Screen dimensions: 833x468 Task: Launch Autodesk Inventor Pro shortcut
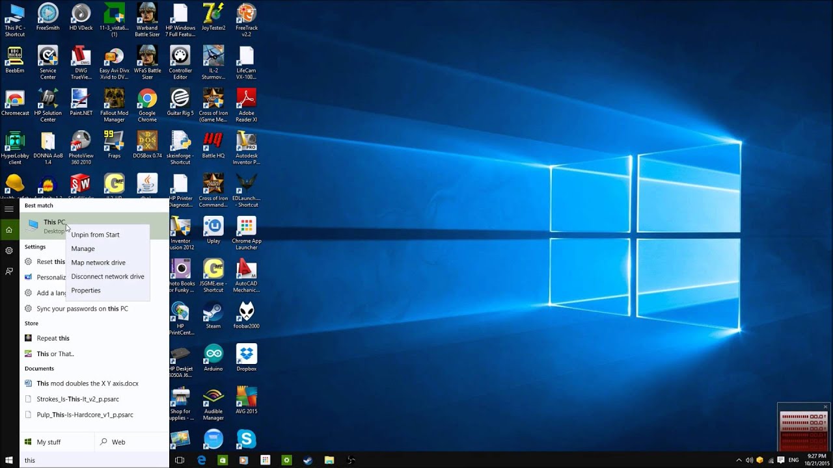click(247, 148)
